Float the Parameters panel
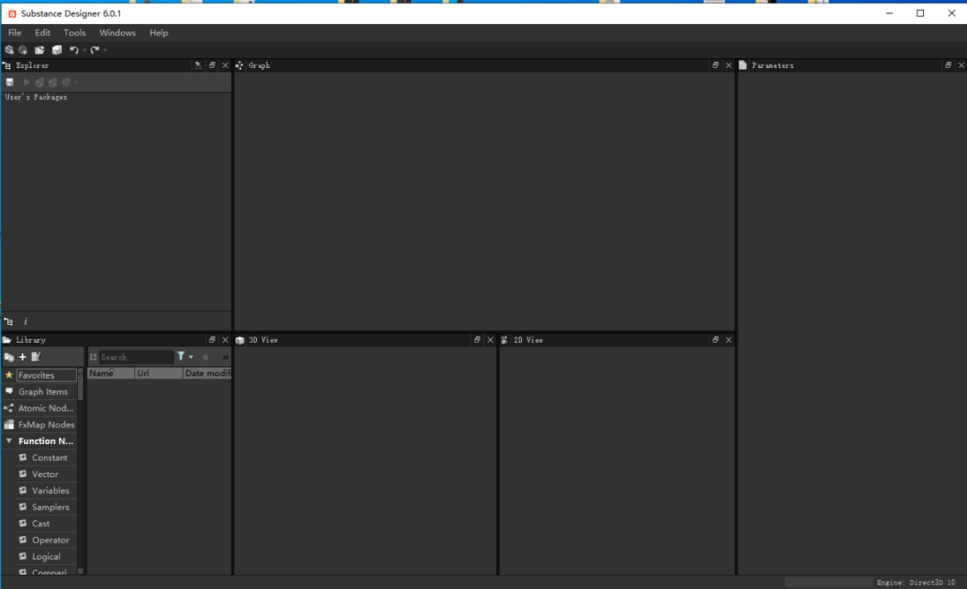 [948, 65]
